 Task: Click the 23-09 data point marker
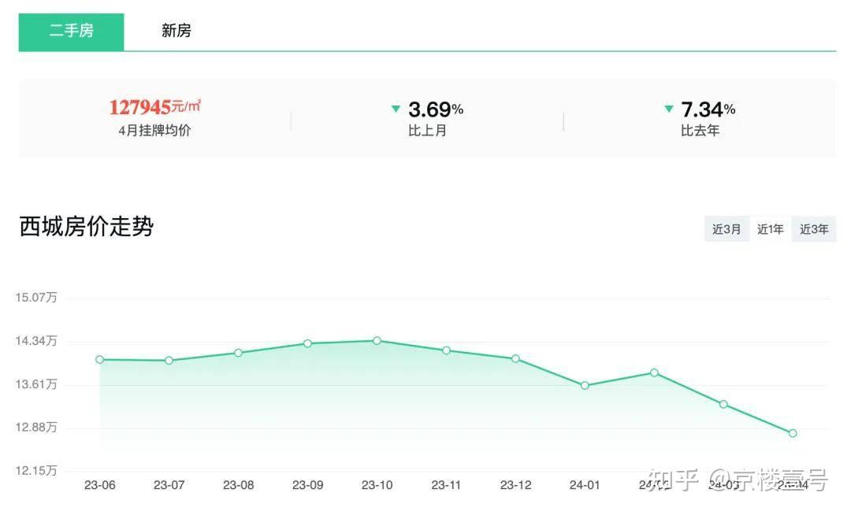coord(307,343)
